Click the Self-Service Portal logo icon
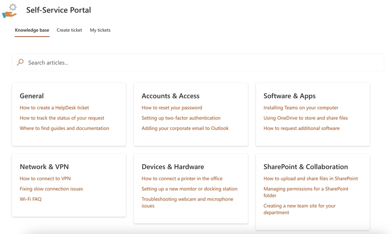 [10, 11]
